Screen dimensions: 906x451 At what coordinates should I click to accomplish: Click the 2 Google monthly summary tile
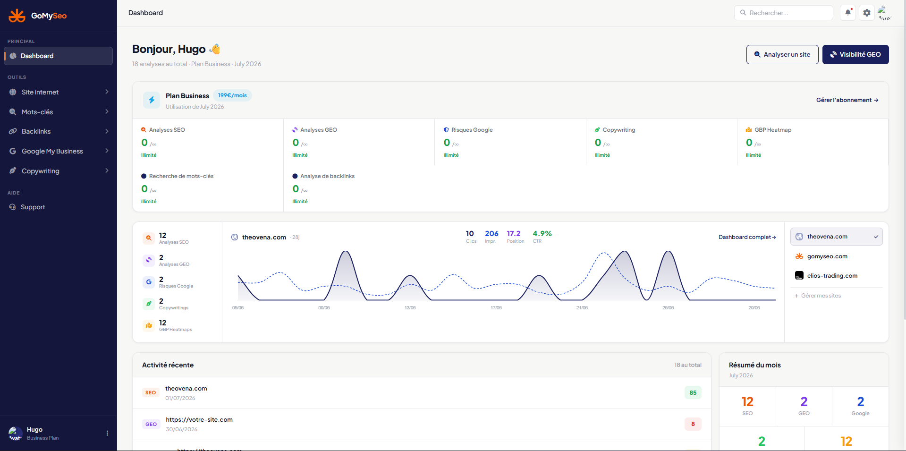860,406
